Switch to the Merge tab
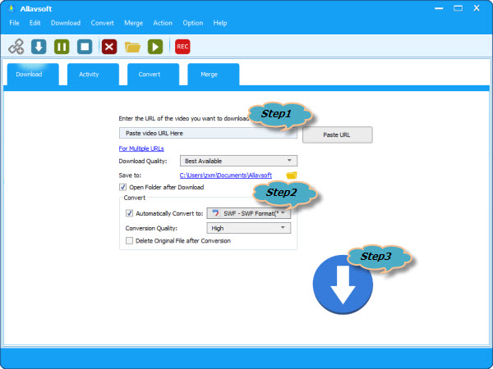Image resolution: width=493 pixels, height=369 pixels. pyautogui.click(x=214, y=75)
